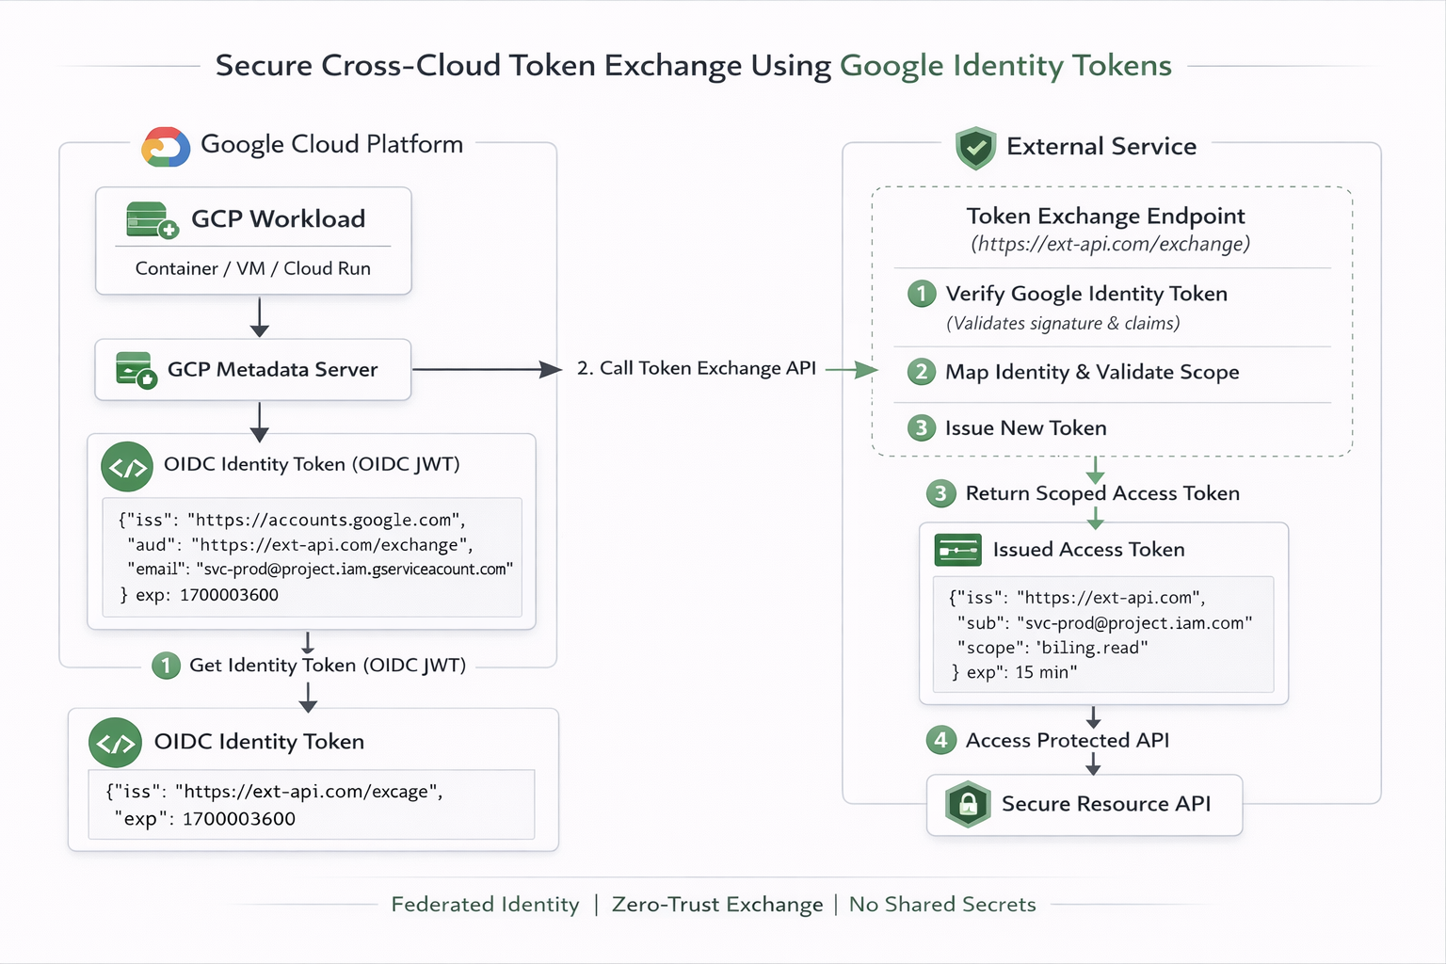Click step 1 badge Verify Google Identity Token
Screen dimensions: 1446x964
pyautogui.click(x=920, y=294)
